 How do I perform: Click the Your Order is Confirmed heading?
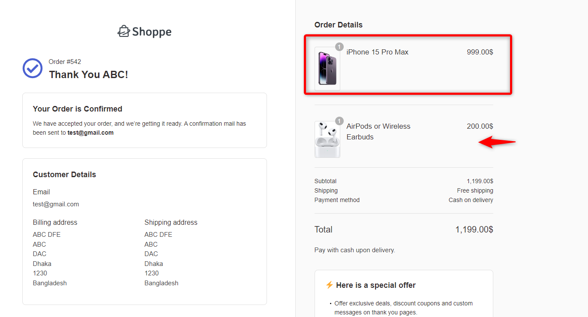78,109
